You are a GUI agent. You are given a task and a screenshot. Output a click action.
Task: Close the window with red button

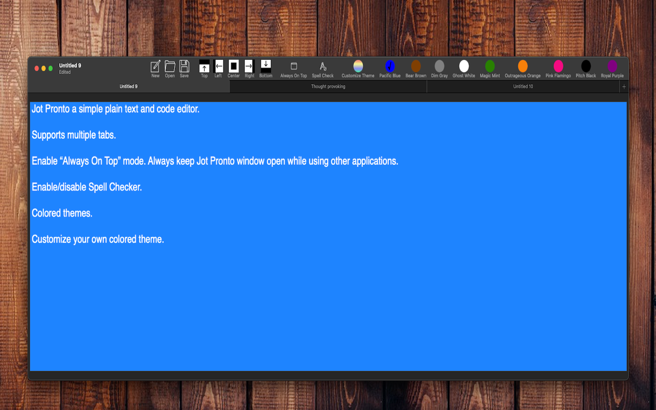click(37, 68)
